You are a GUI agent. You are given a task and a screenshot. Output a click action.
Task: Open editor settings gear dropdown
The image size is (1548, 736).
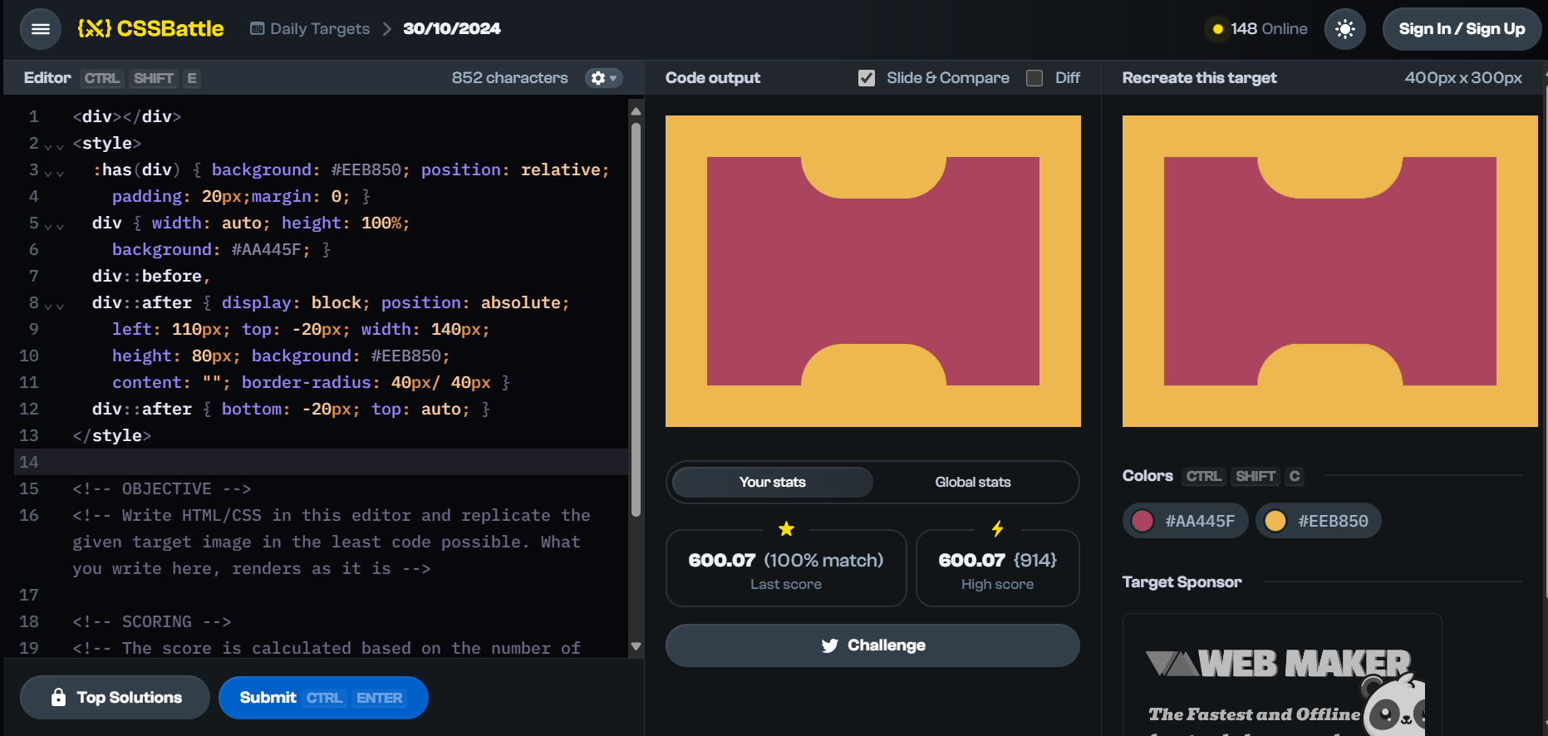603,78
